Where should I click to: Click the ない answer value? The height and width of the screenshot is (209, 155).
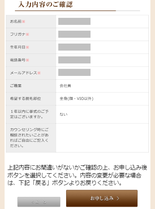(63, 114)
